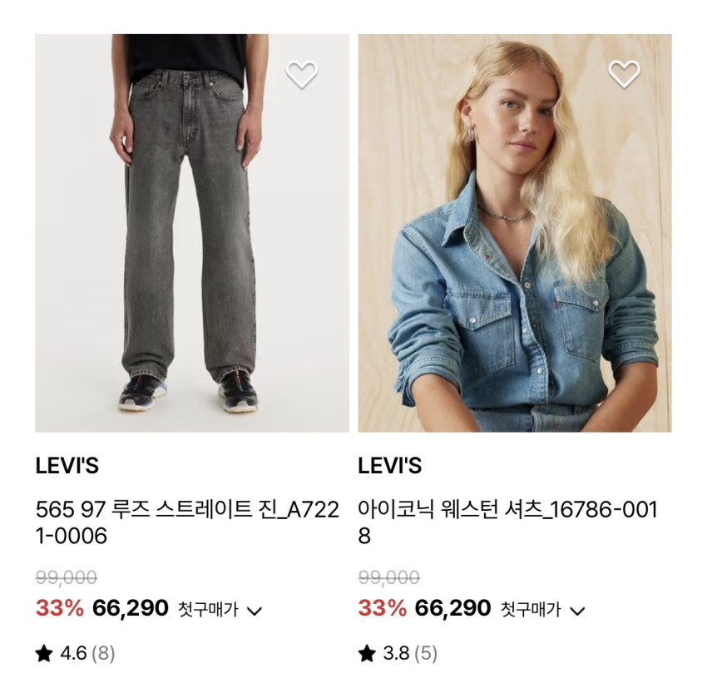Open denim western shirt product image
The image size is (707, 683).
tap(515, 233)
